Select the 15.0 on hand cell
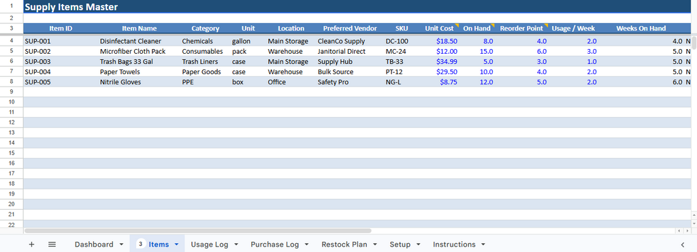 click(477, 51)
